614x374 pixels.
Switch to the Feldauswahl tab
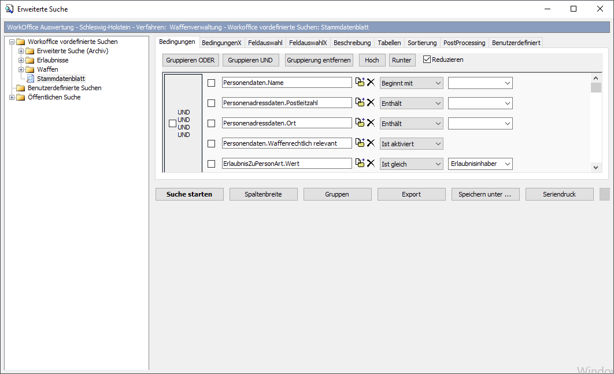point(265,43)
